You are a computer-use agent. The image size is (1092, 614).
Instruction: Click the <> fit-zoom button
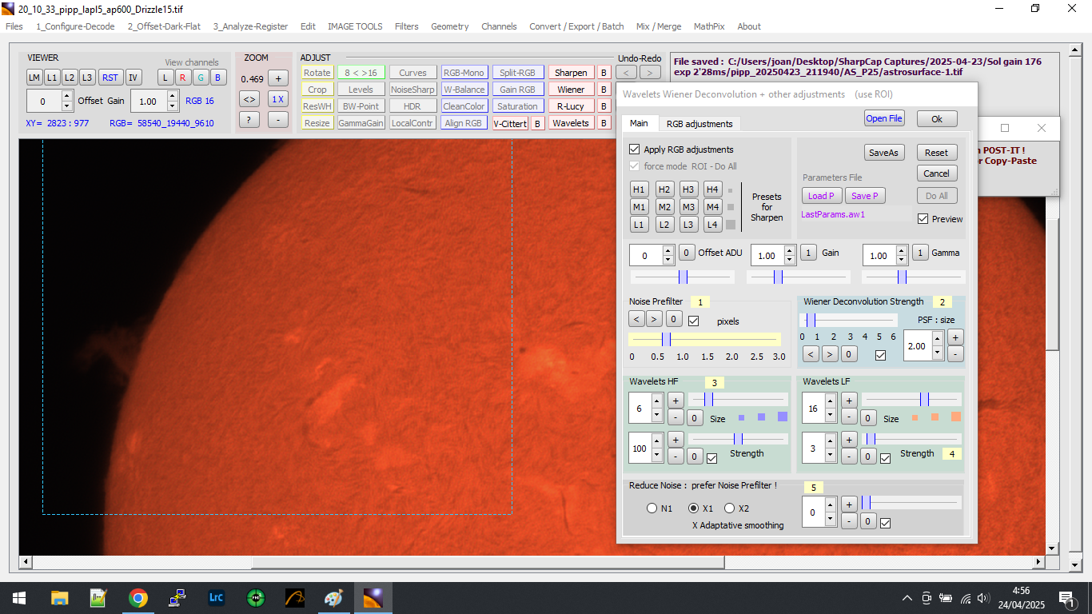point(249,99)
